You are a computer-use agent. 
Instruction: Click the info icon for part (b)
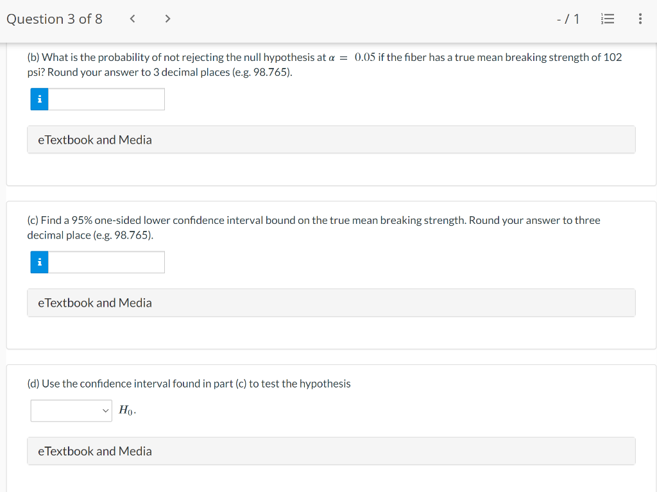(x=39, y=99)
